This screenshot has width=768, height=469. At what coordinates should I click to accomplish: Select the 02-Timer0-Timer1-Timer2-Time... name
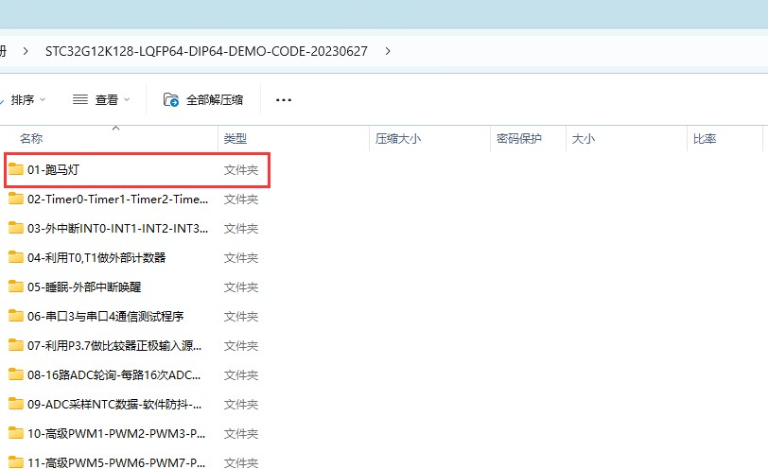[x=117, y=200]
